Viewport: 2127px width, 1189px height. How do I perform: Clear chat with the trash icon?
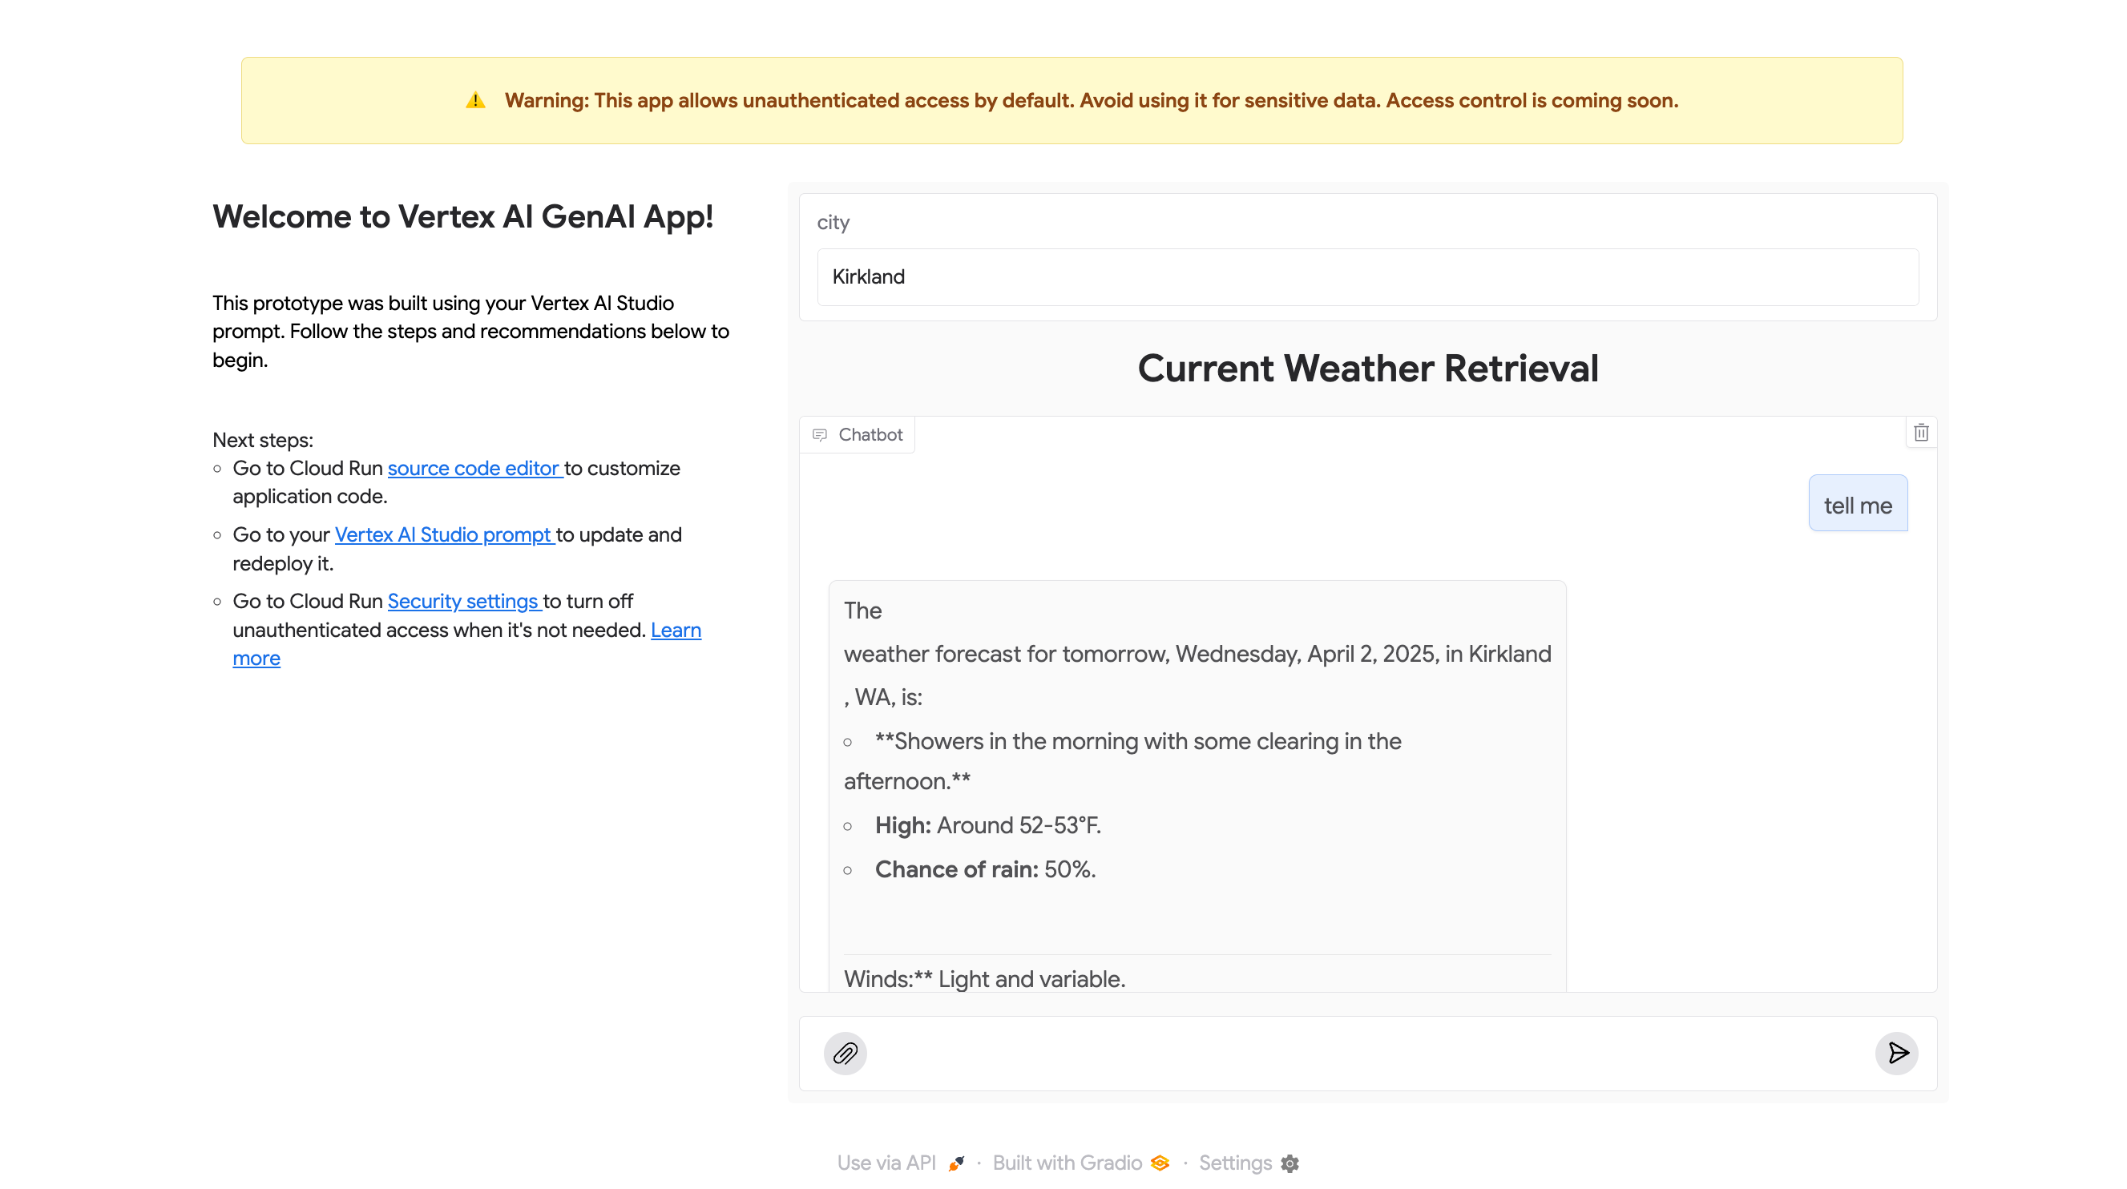(1920, 433)
